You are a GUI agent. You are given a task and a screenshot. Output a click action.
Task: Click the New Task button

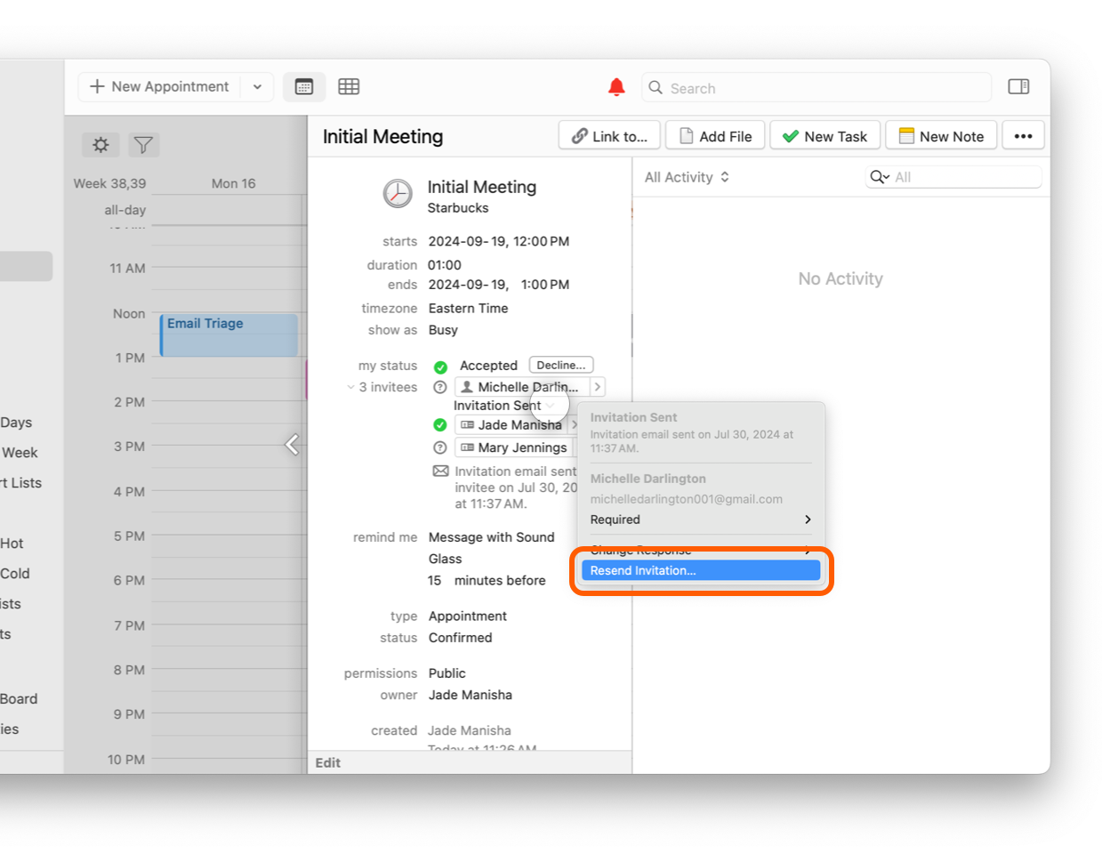(x=824, y=136)
